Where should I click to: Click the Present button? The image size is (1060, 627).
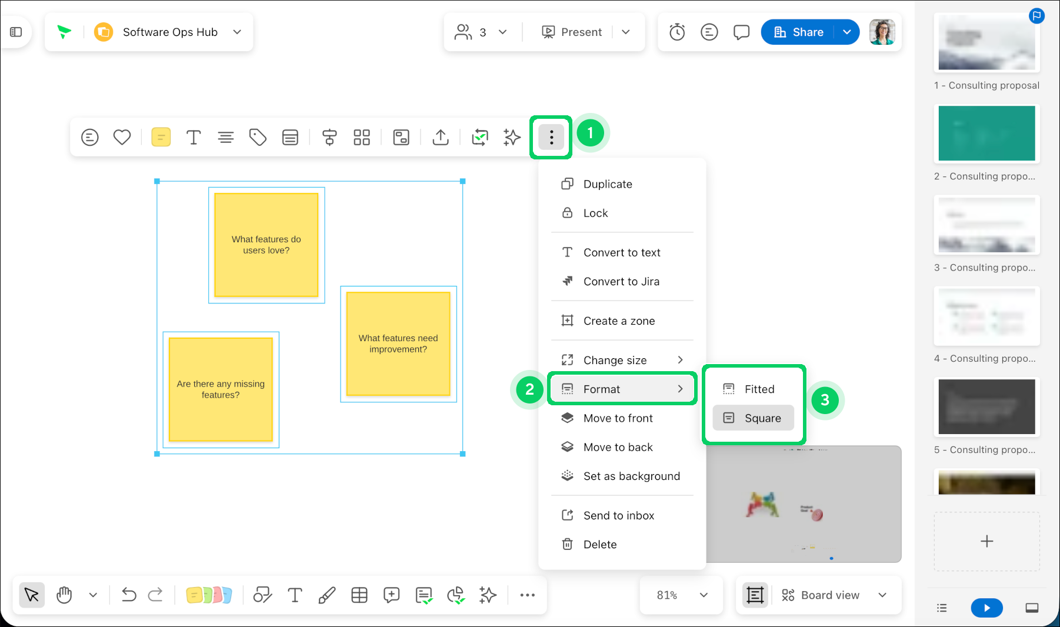point(571,32)
